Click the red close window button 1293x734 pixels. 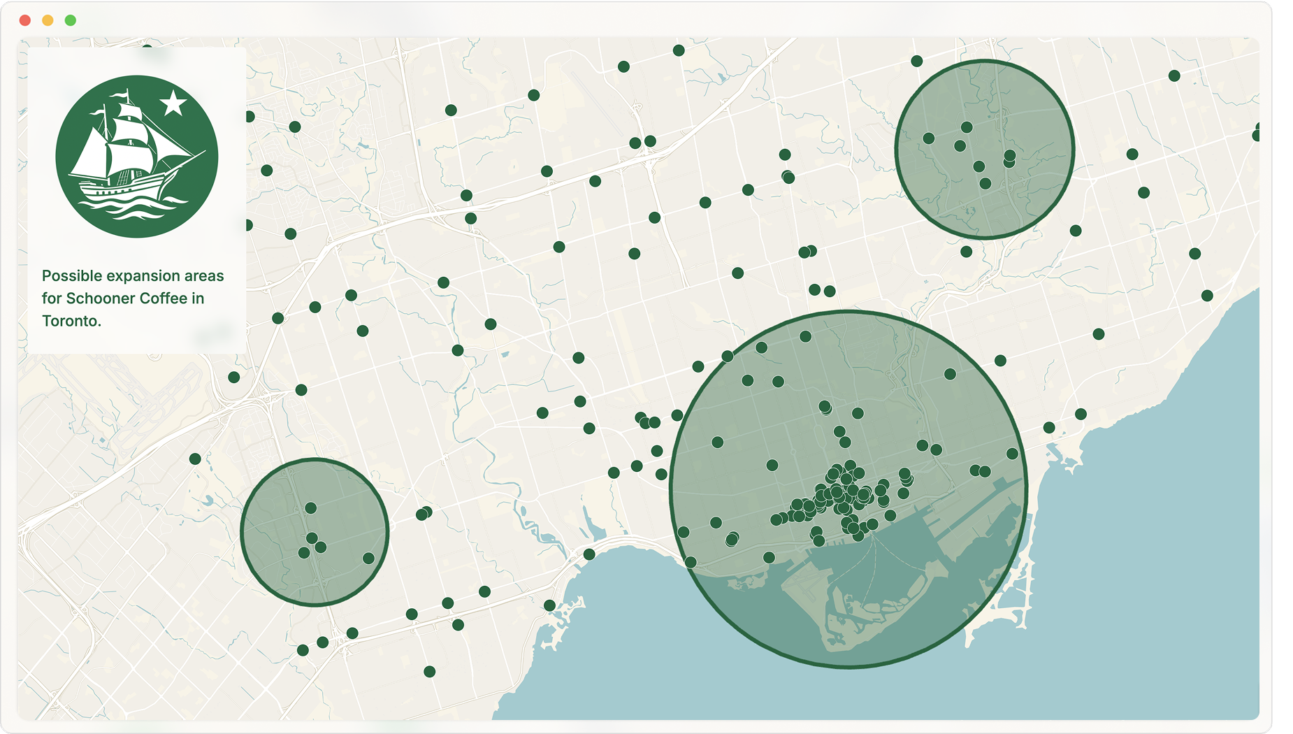[25, 20]
